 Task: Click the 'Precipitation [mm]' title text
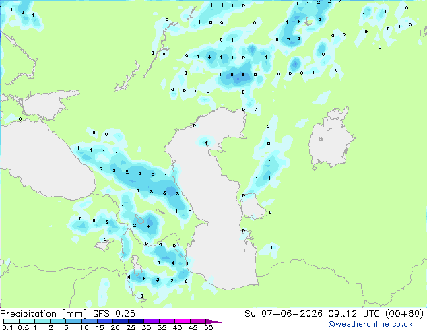pyautogui.click(x=44, y=314)
